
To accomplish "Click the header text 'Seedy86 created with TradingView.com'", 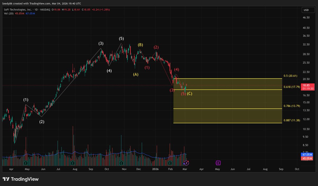I will tap(27, 3).
